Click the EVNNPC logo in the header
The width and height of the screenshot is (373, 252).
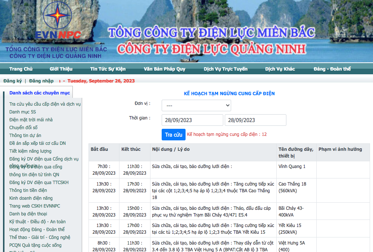[57, 22]
